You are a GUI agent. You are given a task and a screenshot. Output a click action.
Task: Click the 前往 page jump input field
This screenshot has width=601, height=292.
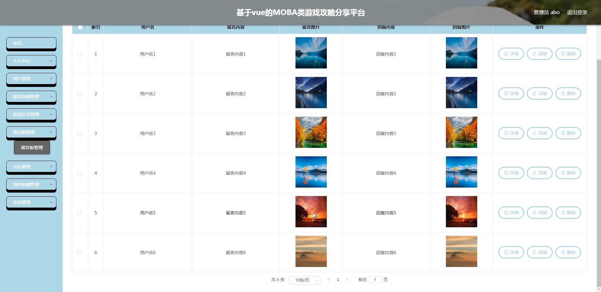tap(375, 279)
